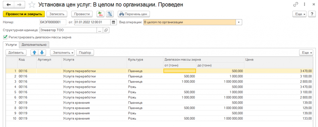Expand the top Еще menu

coord(300,14)
